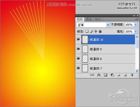Select layer name 线 副本 10
This screenshot has height=107, width=140.
click(x=96, y=39)
